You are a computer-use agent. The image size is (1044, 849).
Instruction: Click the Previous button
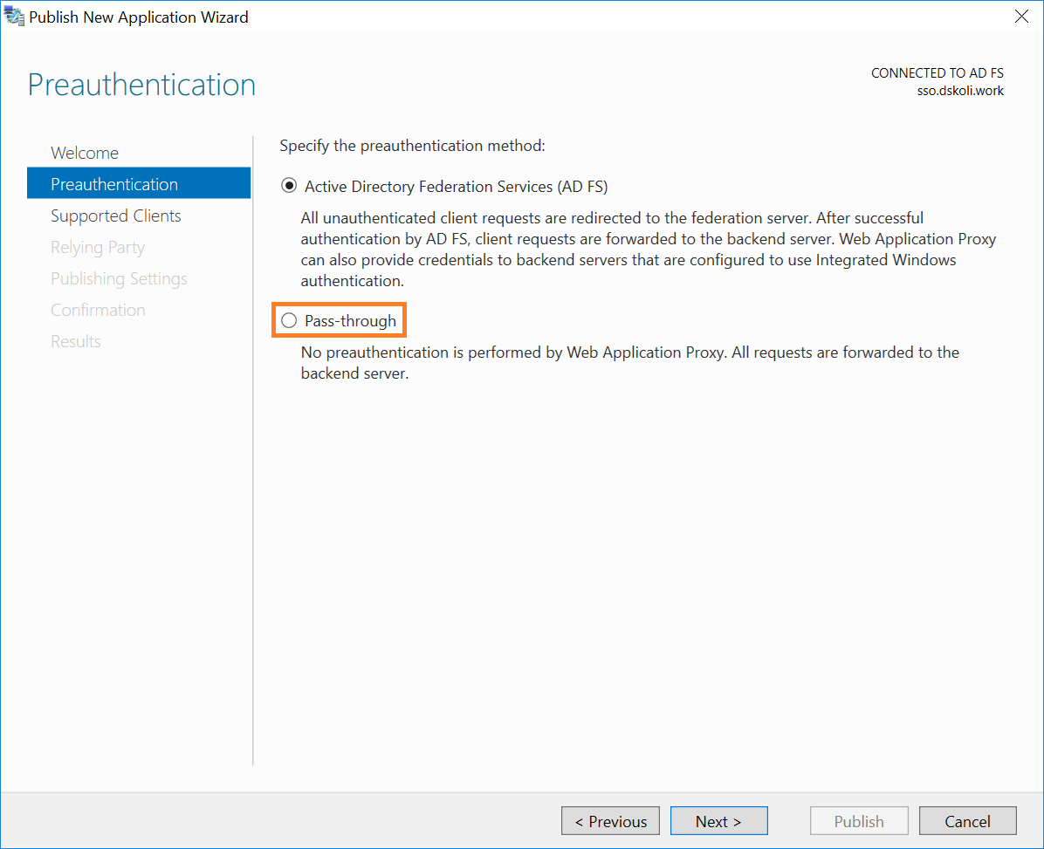pyautogui.click(x=610, y=821)
